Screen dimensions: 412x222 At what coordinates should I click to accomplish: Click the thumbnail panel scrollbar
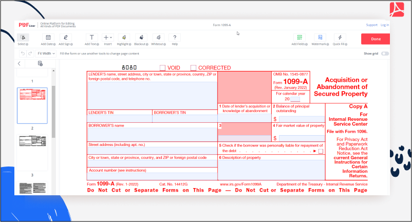coord(53,112)
